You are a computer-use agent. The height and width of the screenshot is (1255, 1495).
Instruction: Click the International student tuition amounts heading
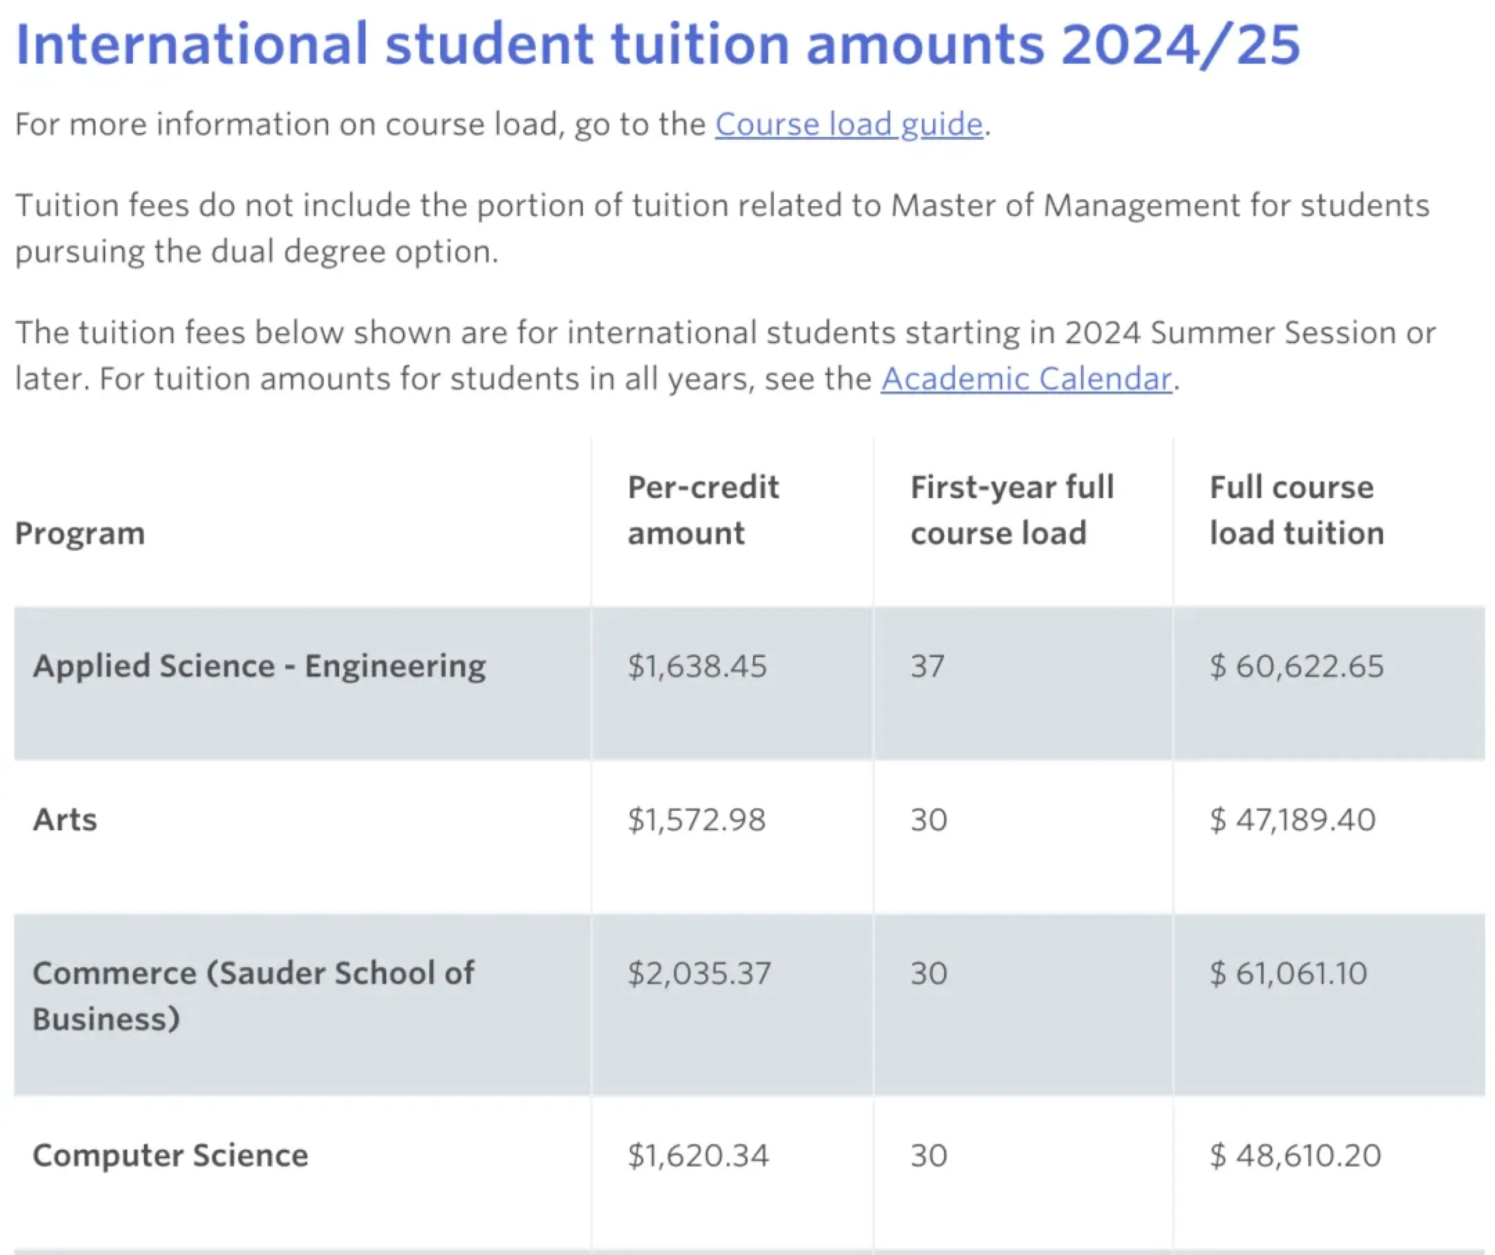(x=658, y=44)
